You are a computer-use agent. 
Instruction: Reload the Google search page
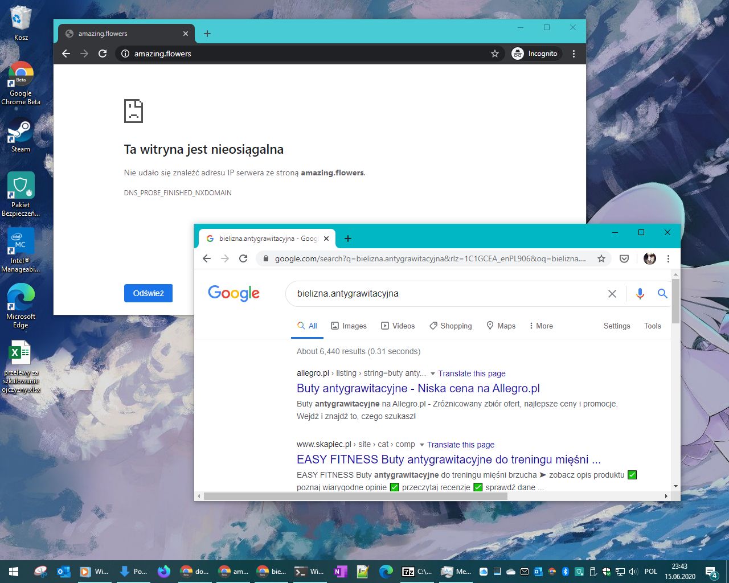(243, 258)
